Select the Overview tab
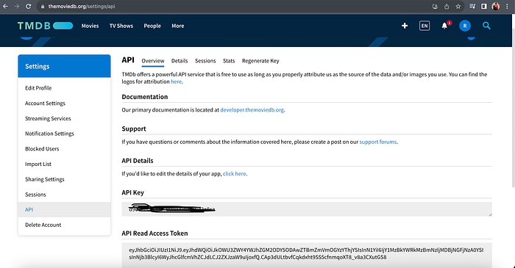The height and width of the screenshot is (268, 515). (x=153, y=61)
